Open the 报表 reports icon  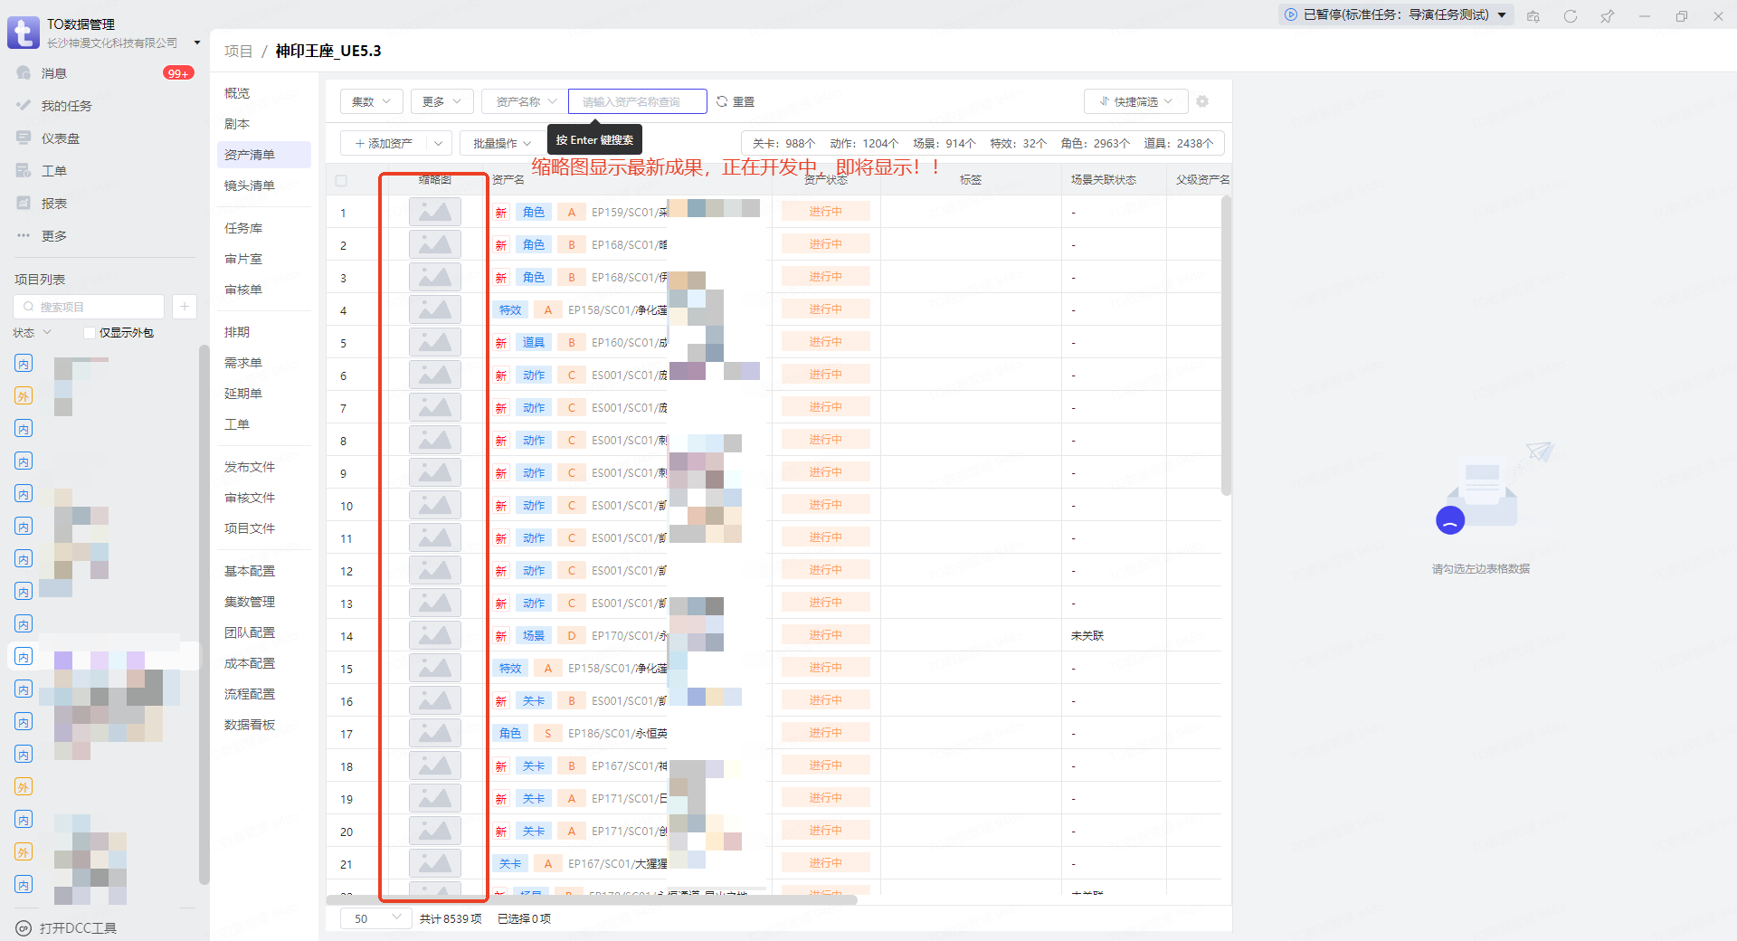click(24, 204)
